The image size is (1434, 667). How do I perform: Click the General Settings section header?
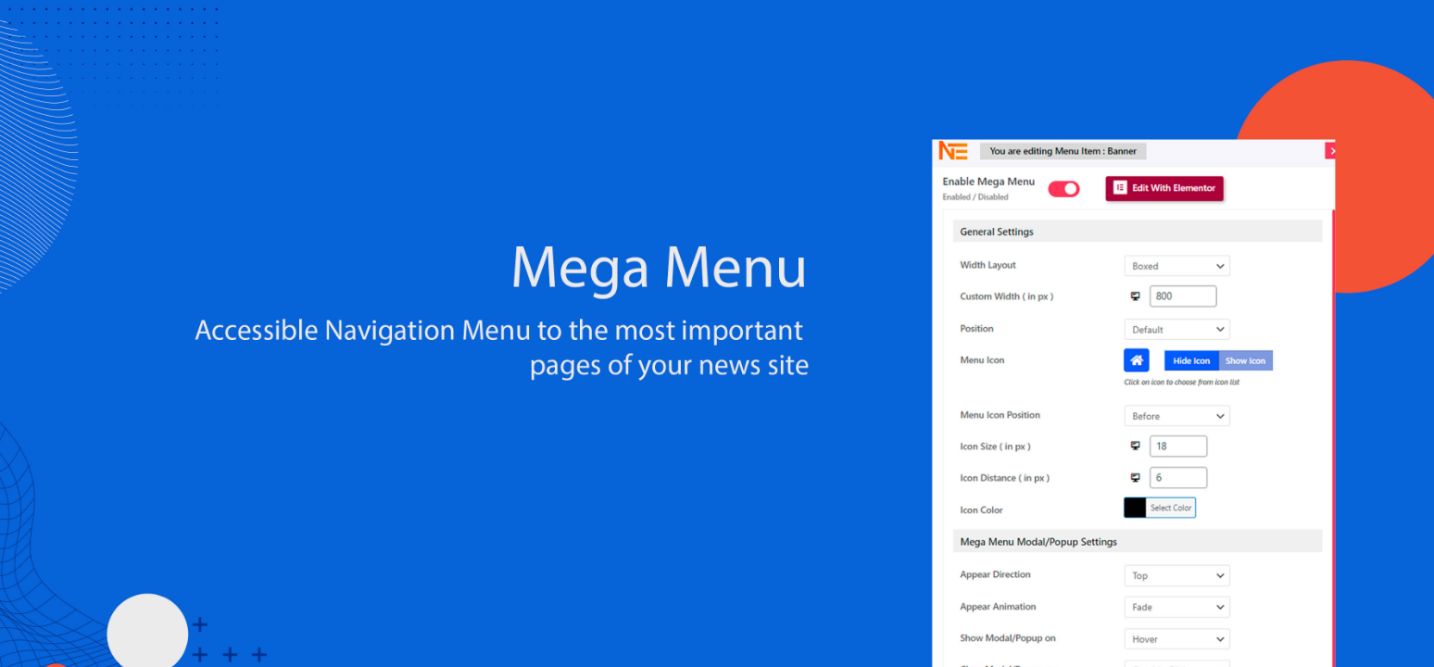coord(1138,232)
